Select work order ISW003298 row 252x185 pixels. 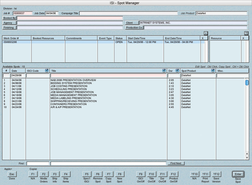[x=17, y=42]
